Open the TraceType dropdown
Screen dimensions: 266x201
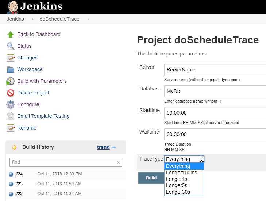(x=184, y=159)
